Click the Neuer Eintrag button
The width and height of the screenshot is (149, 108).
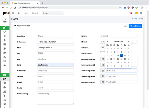click(135, 26)
